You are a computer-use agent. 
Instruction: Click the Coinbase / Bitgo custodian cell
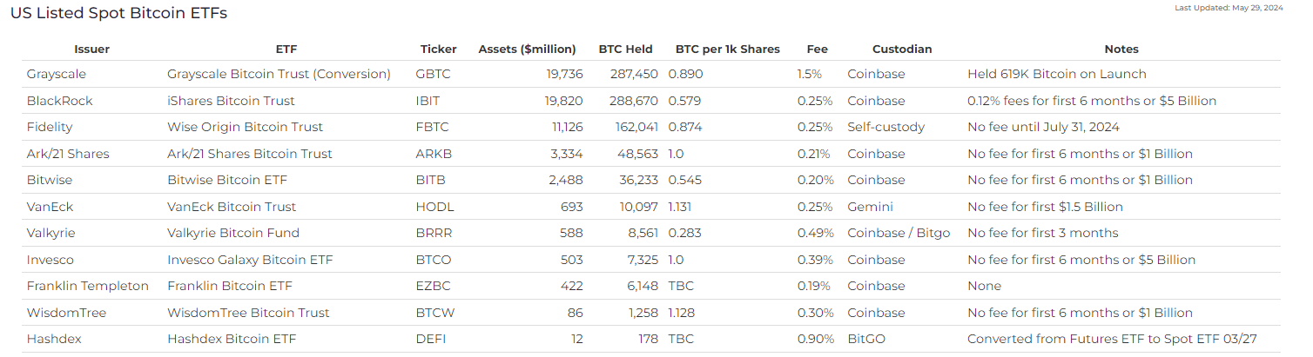point(899,234)
